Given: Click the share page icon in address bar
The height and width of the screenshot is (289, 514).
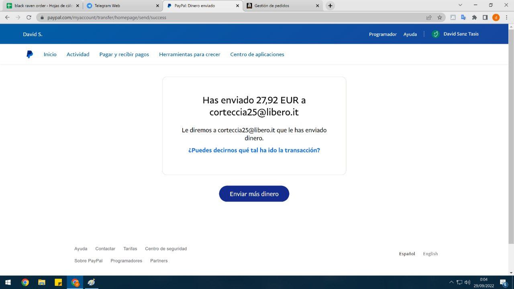Looking at the screenshot, I should click(x=429, y=17).
